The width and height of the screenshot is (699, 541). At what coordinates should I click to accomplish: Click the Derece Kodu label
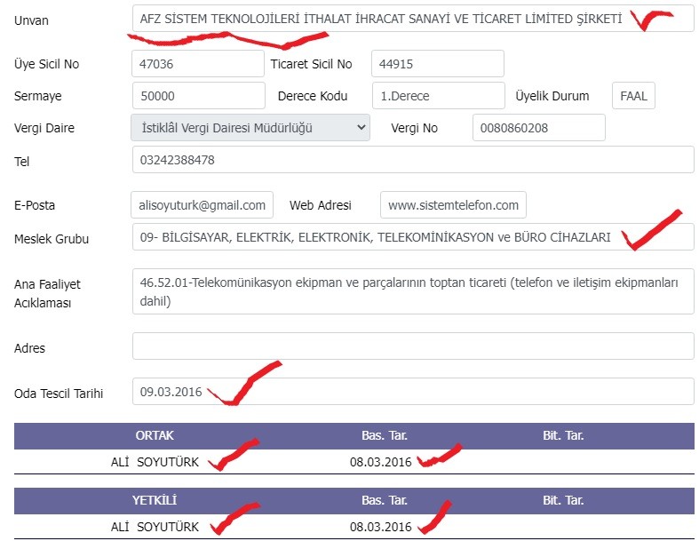tap(313, 96)
